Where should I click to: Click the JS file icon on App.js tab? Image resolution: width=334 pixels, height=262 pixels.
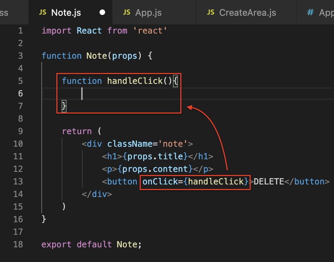click(x=126, y=12)
